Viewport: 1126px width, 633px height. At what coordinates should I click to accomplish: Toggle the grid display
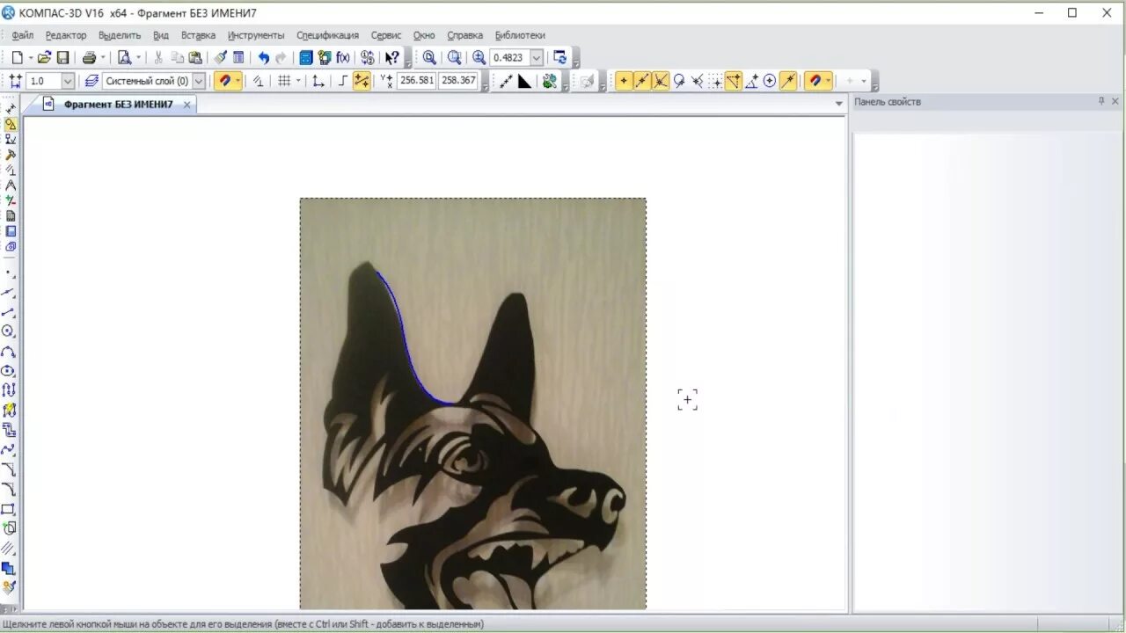284,81
